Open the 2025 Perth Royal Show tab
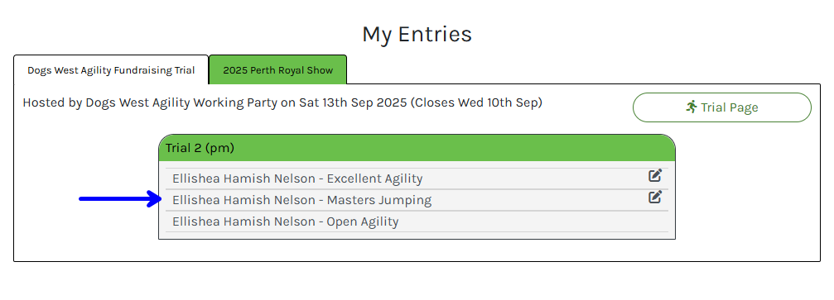Image resolution: width=834 pixels, height=300 pixels. tap(277, 69)
